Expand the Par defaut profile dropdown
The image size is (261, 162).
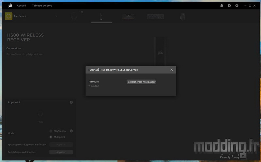(x=56, y=16)
